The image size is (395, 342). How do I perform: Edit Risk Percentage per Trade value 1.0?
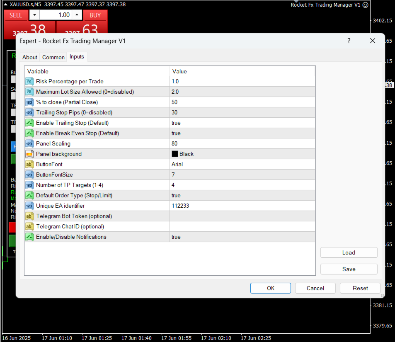[x=242, y=81]
